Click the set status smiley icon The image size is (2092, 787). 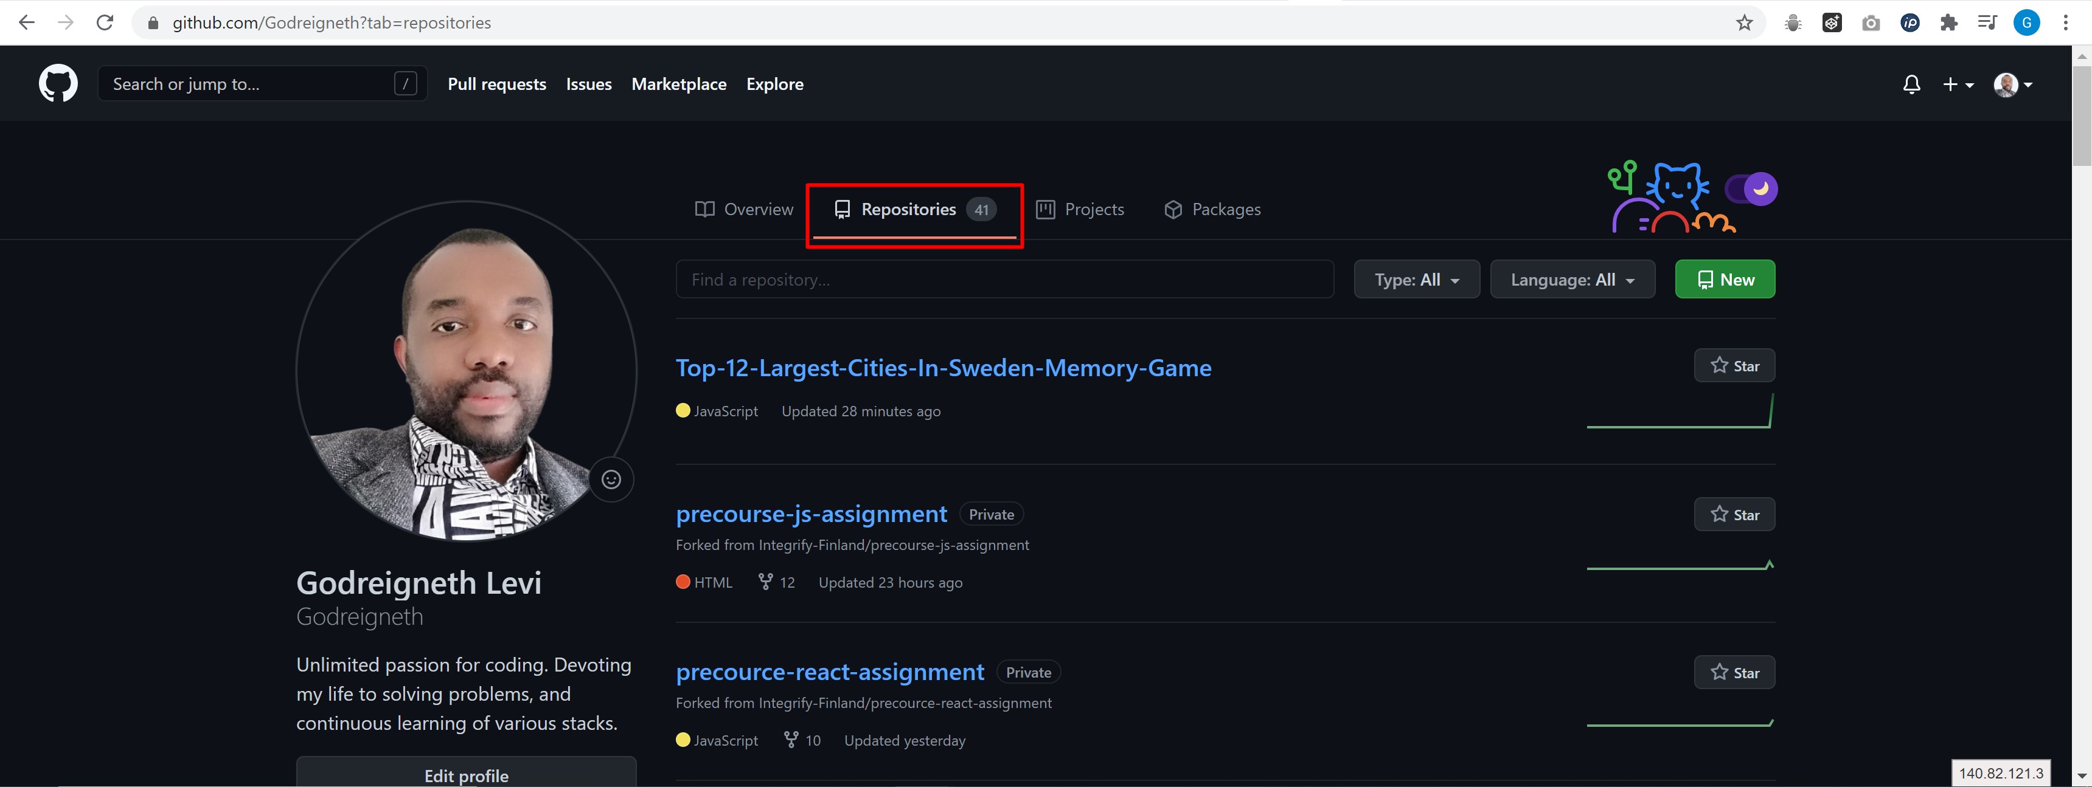(x=611, y=479)
